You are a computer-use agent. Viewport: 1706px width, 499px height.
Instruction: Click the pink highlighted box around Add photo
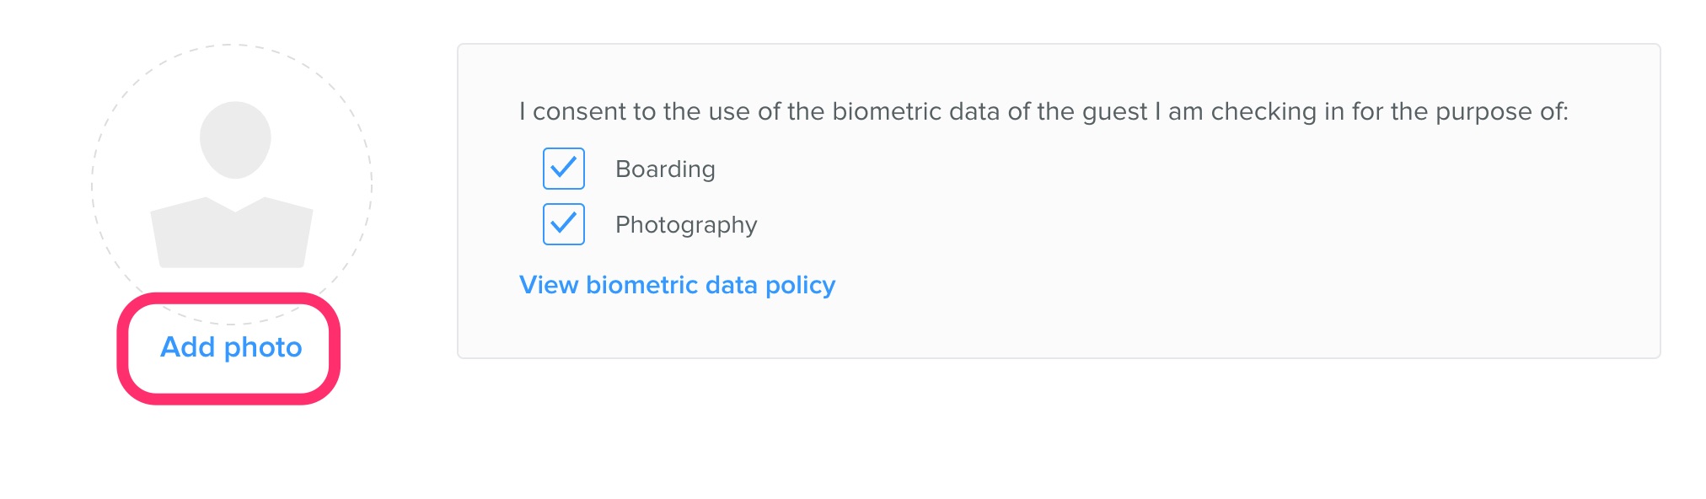coord(228,348)
